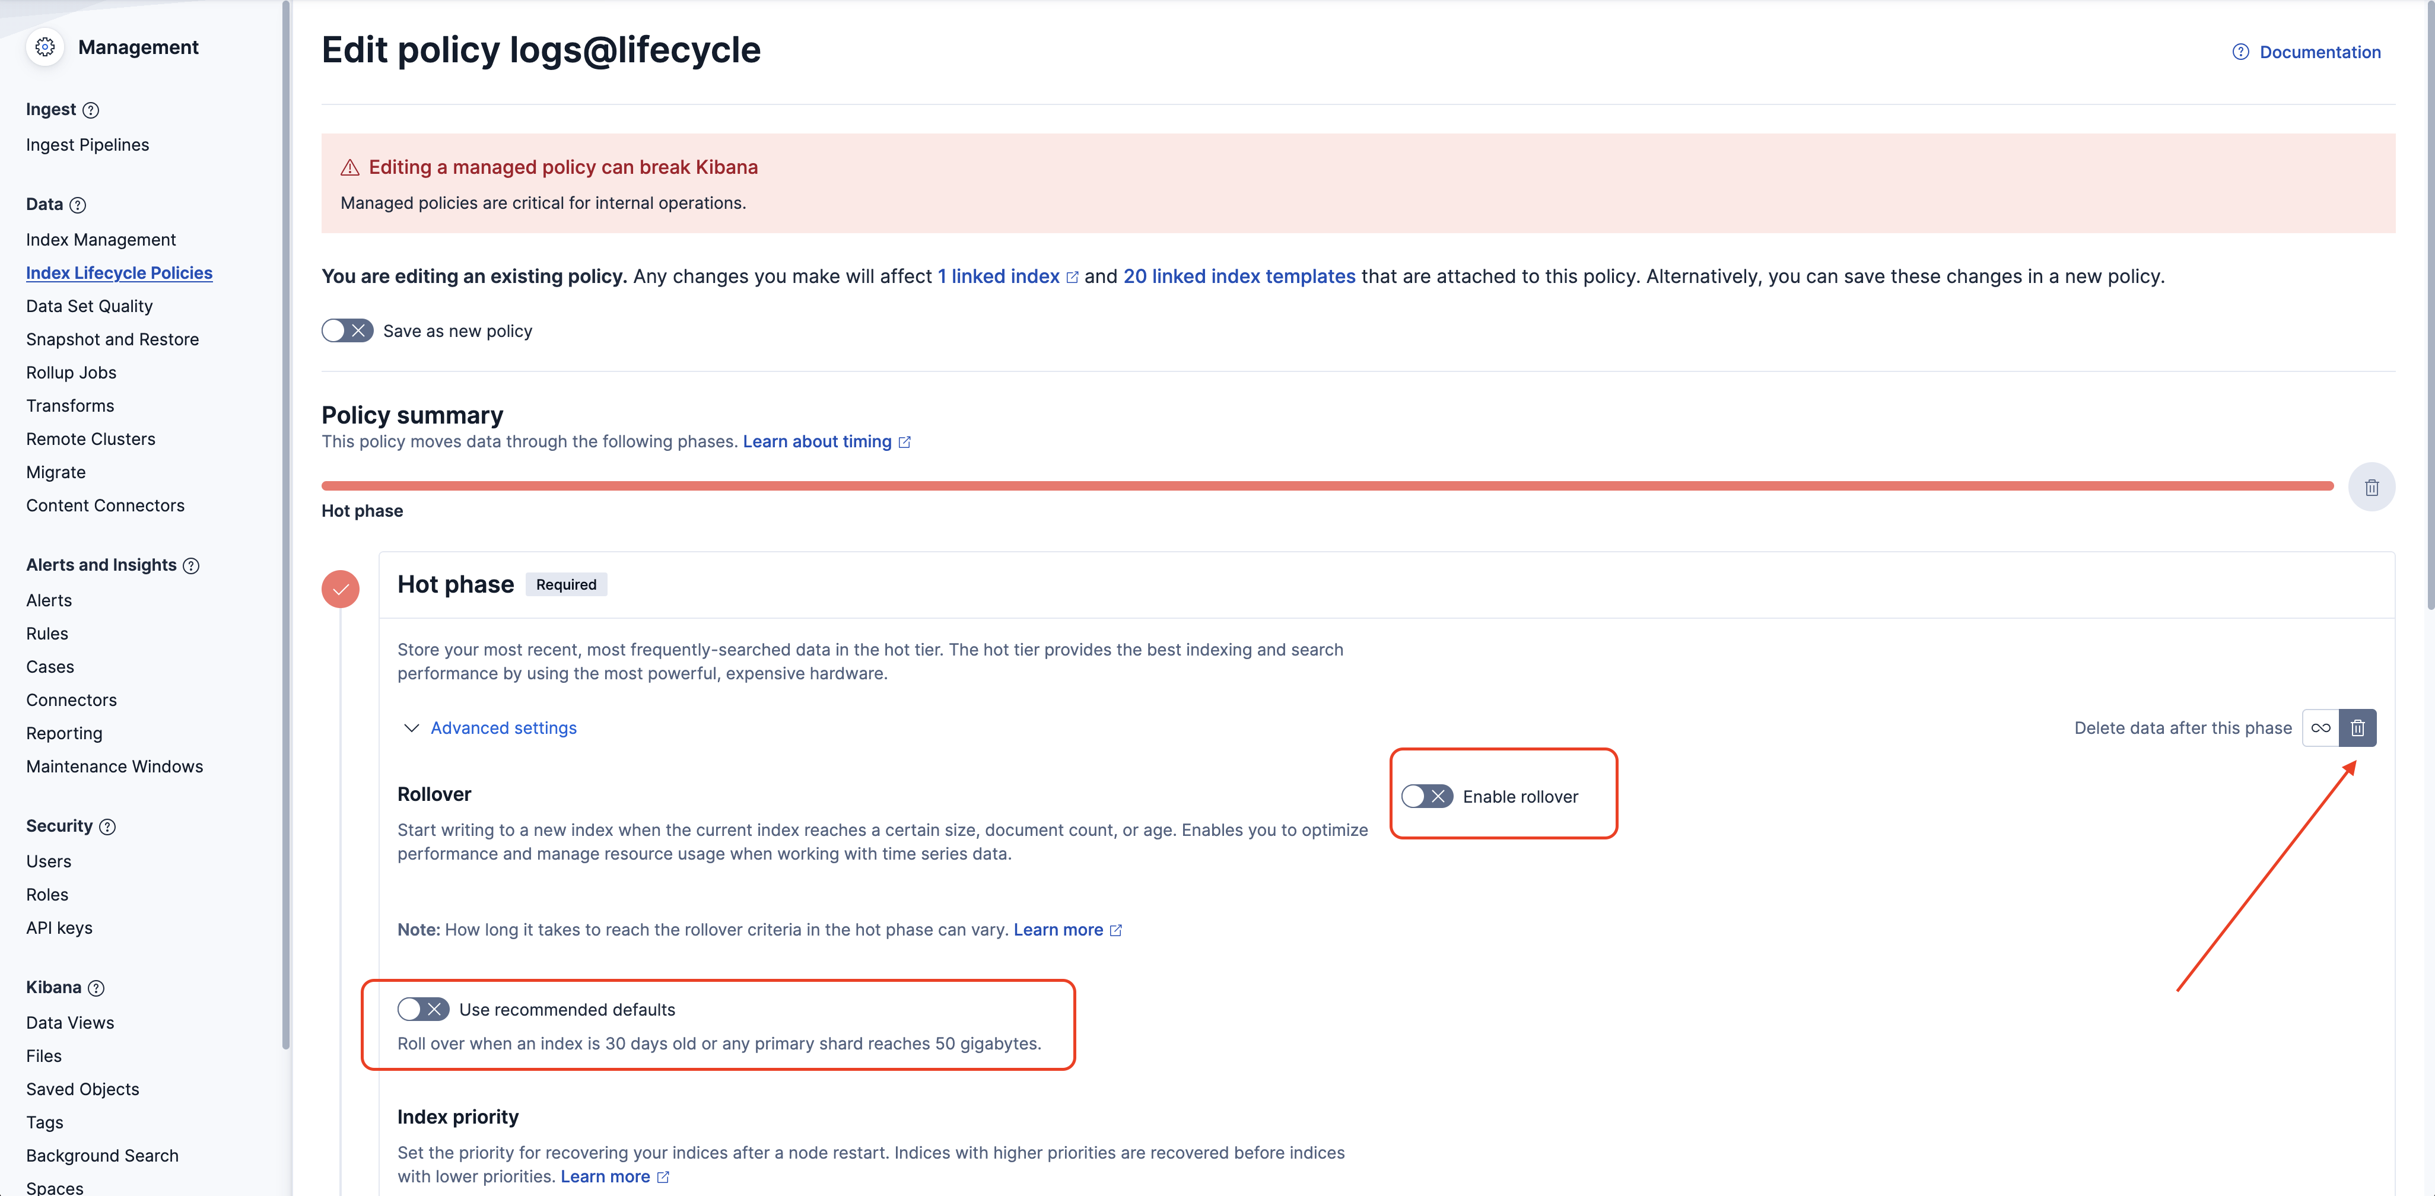Image resolution: width=2435 pixels, height=1196 pixels.
Task: Open Maintenance Windows page
Action: [x=115, y=766]
